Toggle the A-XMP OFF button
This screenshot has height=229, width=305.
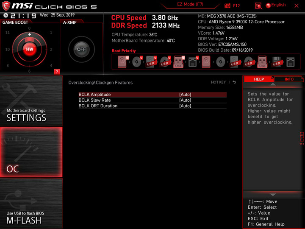pyautogui.click(x=81, y=49)
